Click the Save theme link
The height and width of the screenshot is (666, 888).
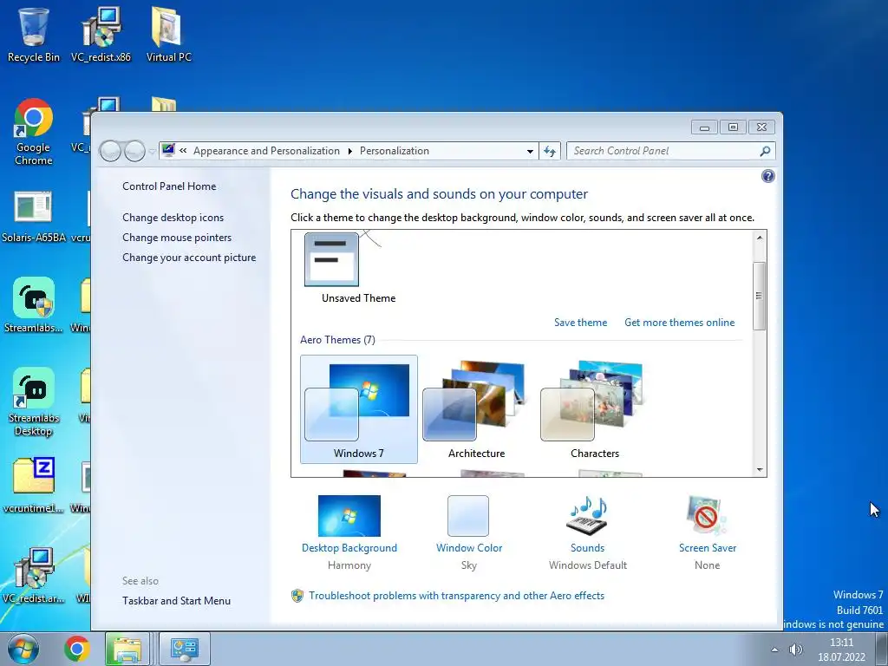580,323
